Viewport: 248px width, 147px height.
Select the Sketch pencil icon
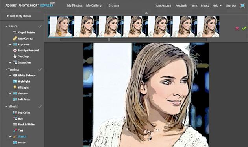click(x=15, y=136)
